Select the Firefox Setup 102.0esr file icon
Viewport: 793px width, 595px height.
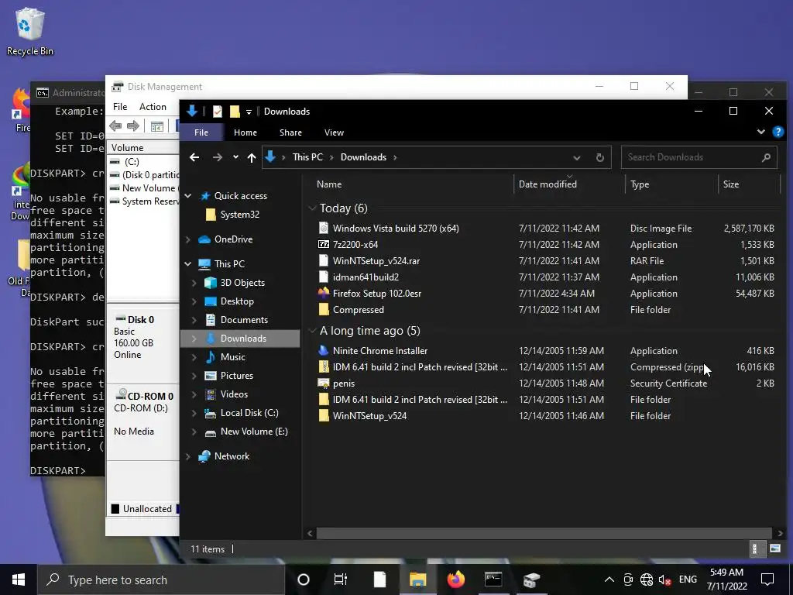click(324, 294)
